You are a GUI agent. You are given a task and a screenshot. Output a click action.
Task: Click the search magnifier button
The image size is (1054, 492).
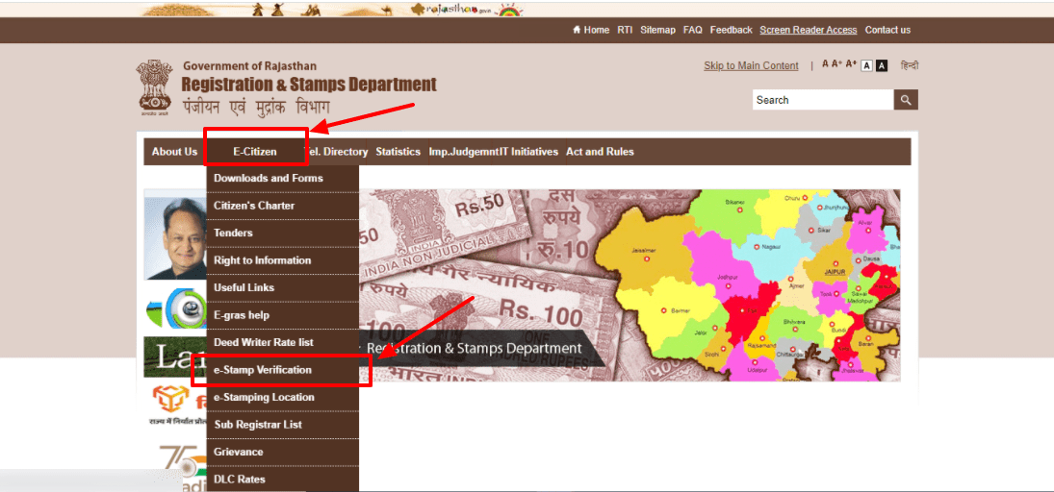coord(906,100)
